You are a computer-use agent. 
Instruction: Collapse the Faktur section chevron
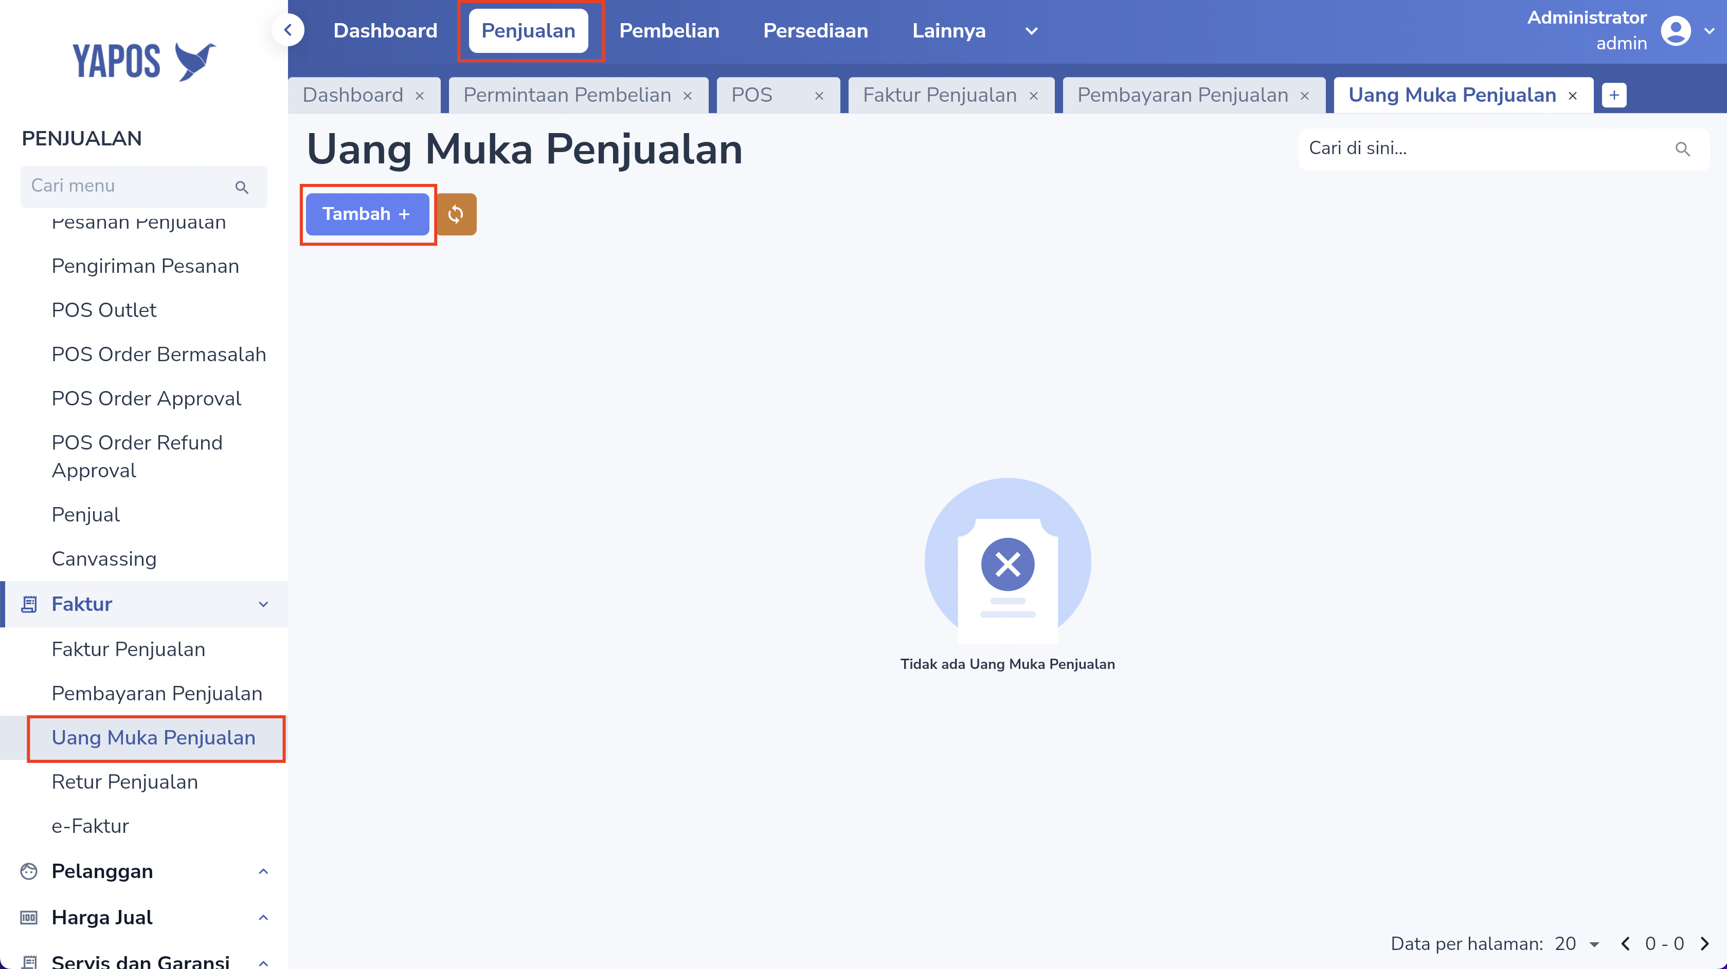[263, 604]
